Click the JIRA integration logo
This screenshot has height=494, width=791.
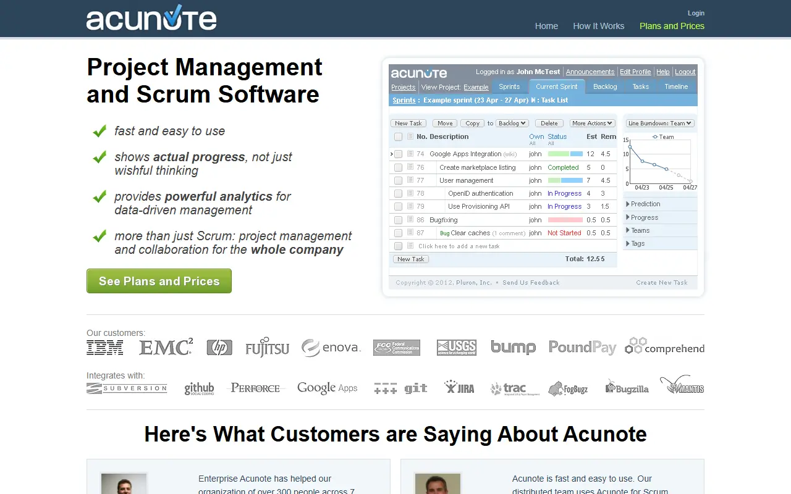click(x=459, y=387)
